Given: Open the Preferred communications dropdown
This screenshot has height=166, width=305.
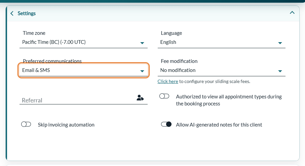Looking at the screenshot, I should (x=83, y=70).
